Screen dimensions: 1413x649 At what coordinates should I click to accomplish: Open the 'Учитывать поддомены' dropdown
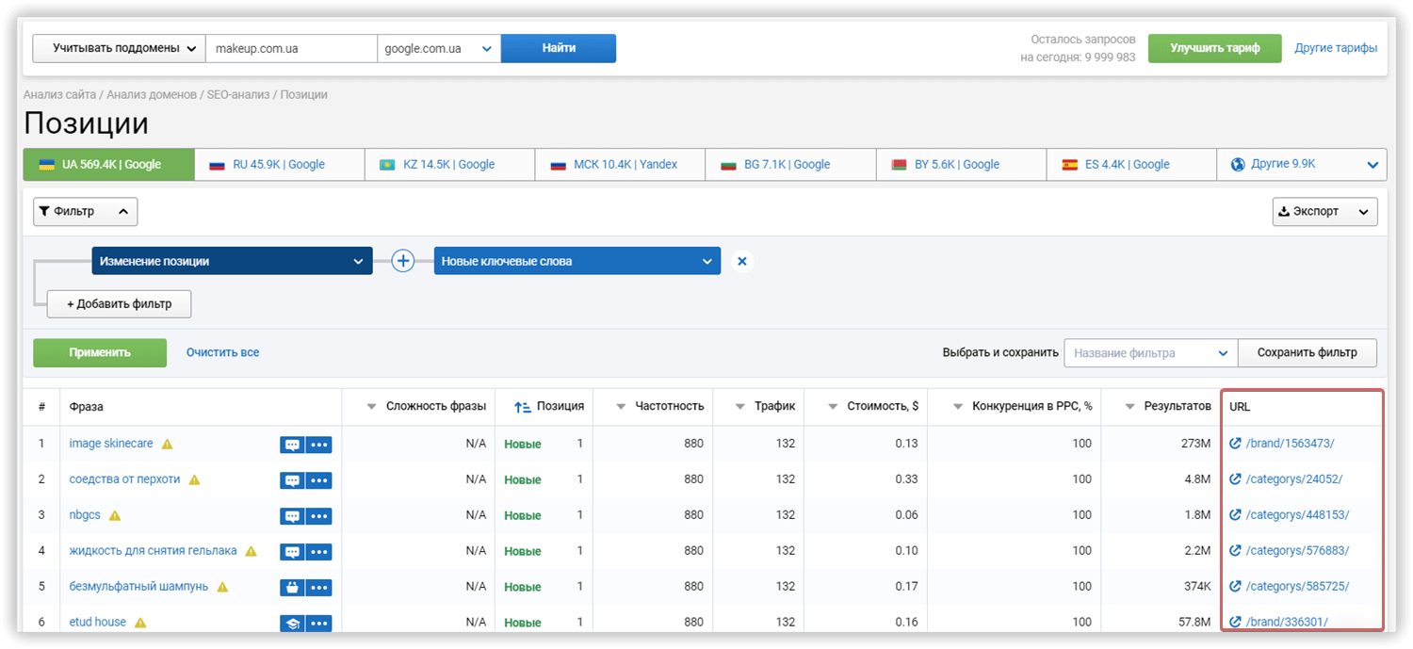coord(119,48)
